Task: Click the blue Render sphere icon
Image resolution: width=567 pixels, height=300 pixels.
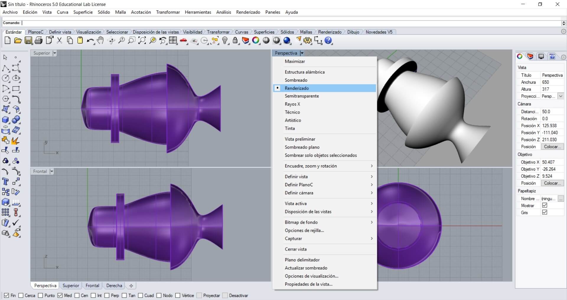Action: [x=287, y=41]
